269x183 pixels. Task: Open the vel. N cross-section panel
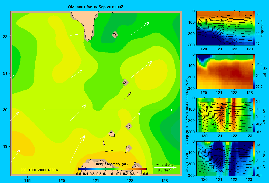coord(224,115)
